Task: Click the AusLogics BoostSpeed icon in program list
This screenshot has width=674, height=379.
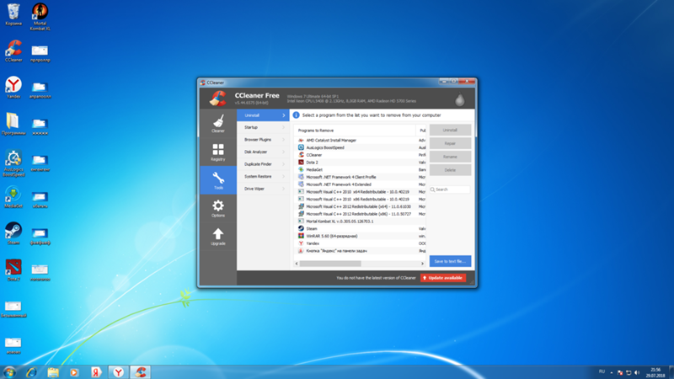Action: pyautogui.click(x=301, y=147)
